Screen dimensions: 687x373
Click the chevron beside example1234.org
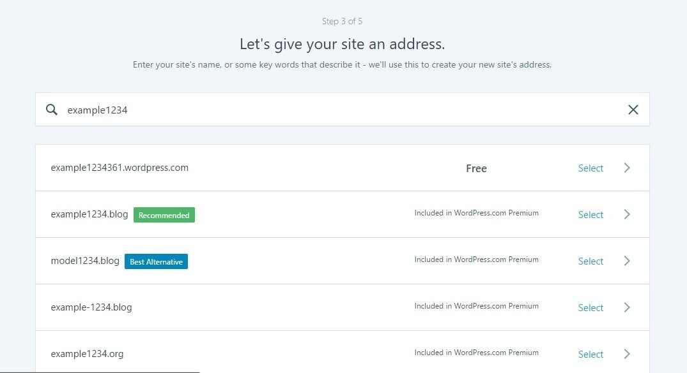coord(627,354)
